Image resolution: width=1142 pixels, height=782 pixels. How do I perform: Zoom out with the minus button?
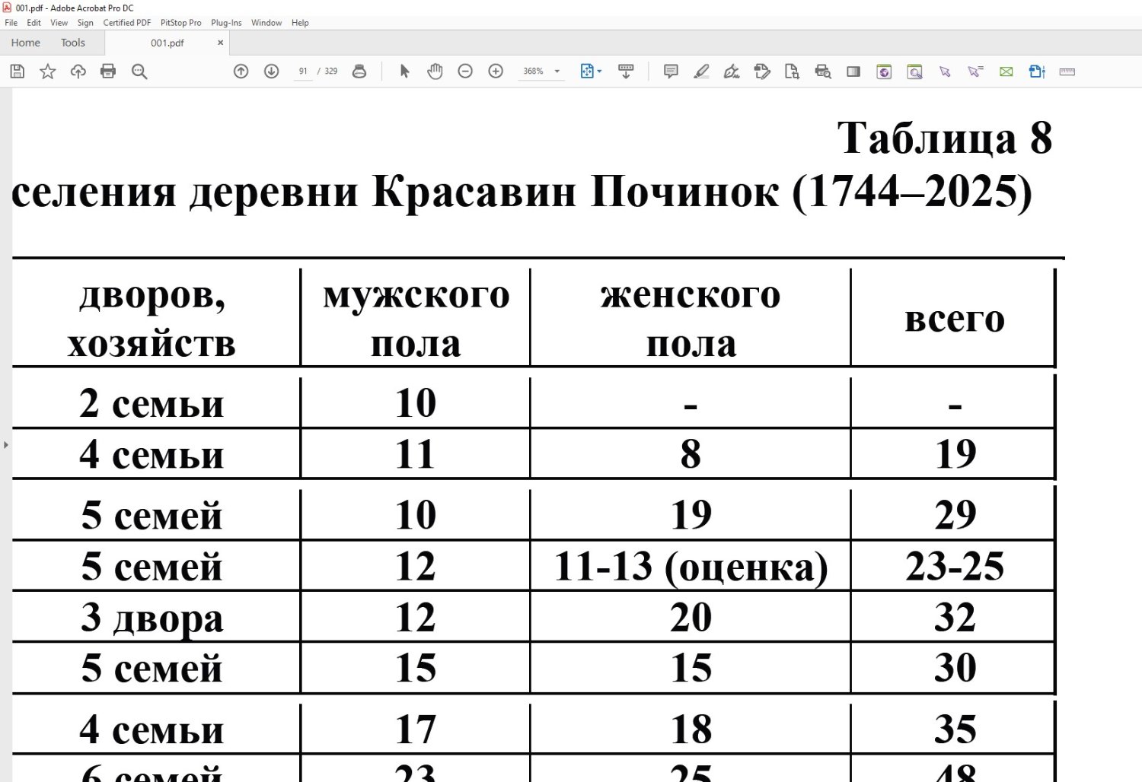465,72
